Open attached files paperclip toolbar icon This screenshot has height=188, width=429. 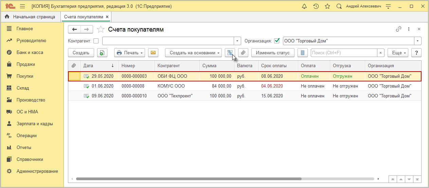coord(243,53)
